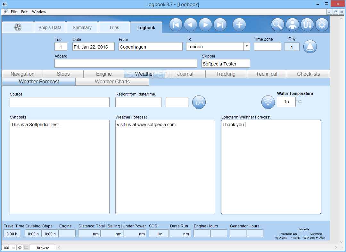Click the Date field
346x252 pixels.
coord(94,47)
